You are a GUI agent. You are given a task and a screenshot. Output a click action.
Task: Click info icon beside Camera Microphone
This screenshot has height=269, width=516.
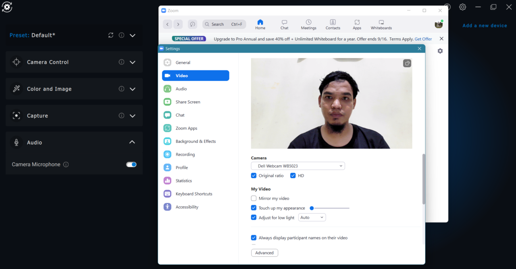click(x=66, y=164)
